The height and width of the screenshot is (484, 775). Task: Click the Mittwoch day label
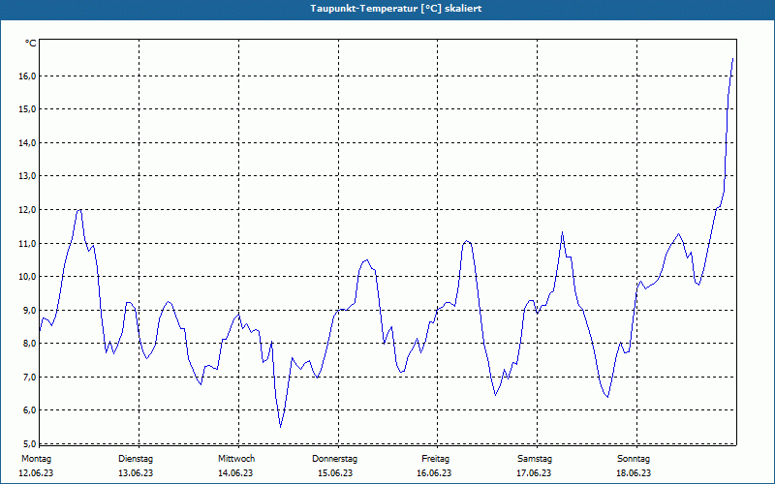(x=236, y=459)
